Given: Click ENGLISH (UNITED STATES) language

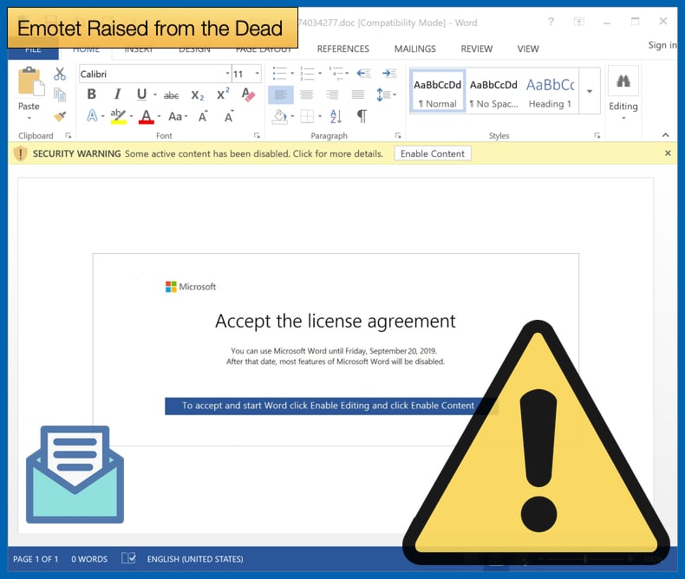Looking at the screenshot, I should click(195, 559).
